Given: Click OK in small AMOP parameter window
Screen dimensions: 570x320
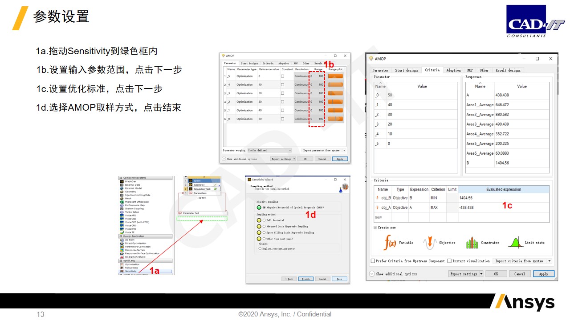Looking at the screenshot, I should click(305, 159).
